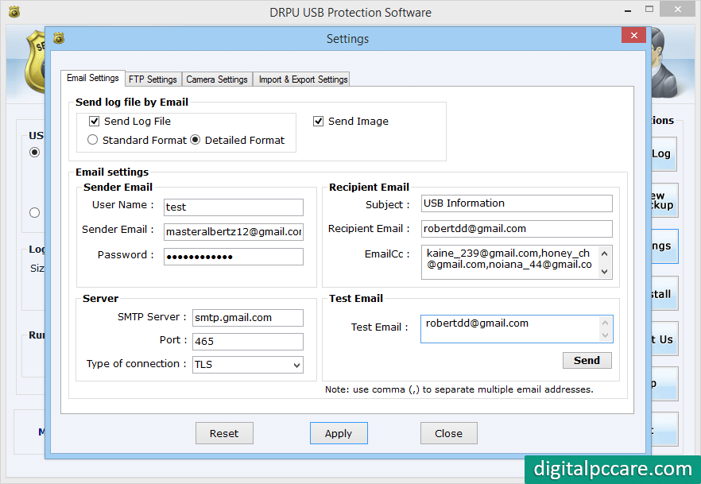Send the test email
Image resolution: width=701 pixels, height=484 pixels.
tap(587, 360)
